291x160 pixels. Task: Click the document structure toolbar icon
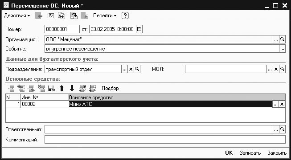(x=74, y=16)
